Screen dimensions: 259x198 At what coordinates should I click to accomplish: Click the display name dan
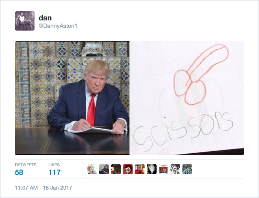pos(45,18)
